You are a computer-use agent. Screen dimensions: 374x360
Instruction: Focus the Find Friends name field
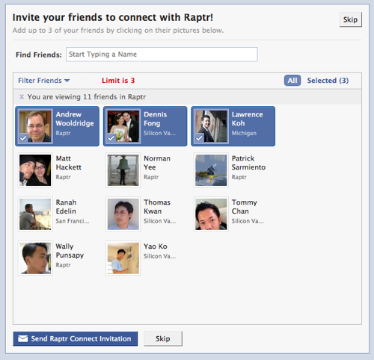(162, 55)
